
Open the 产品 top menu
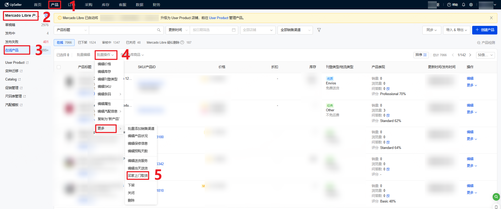pos(55,5)
